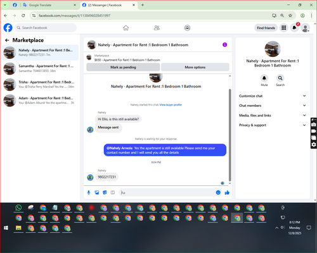The width and height of the screenshot is (317, 253).
Task: Click the $650 Marketplace listing link
Action: tap(127, 60)
